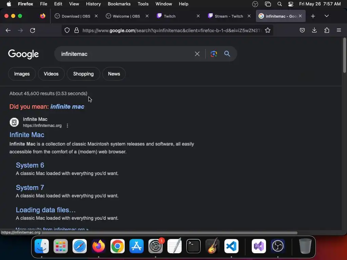This screenshot has height=260, width=347.
Task: Open the Firefox hamburger menu
Action: (339, 30)
